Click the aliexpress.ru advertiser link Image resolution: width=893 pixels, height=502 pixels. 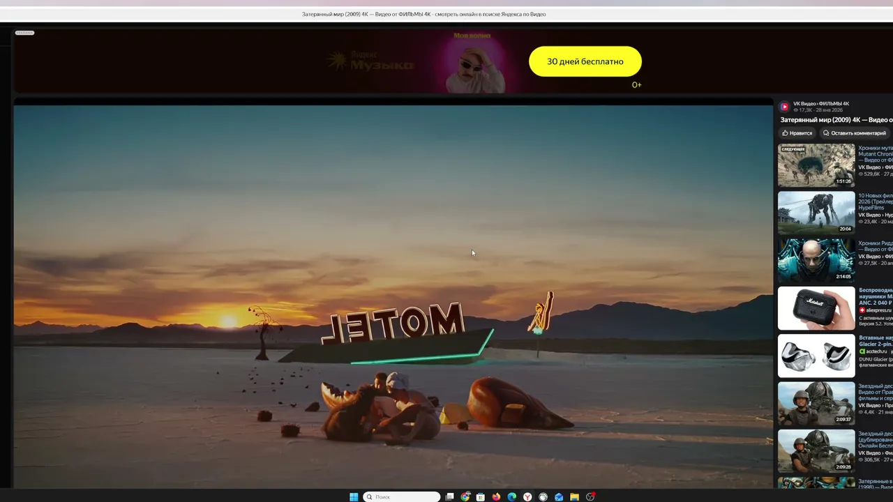point(878,310)
